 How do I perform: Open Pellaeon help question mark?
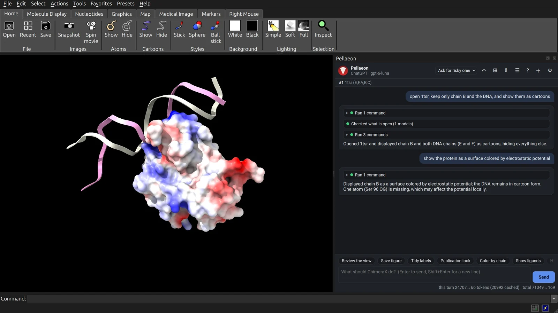tap(528, 70)
